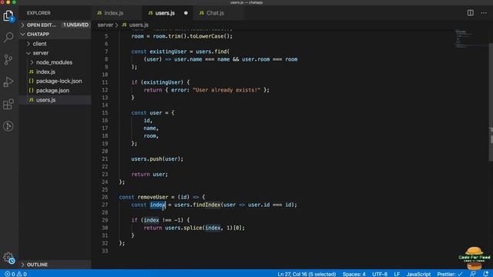Click the 'User already exists!' string
The image size is (493, 277).
tap(226, 90)
